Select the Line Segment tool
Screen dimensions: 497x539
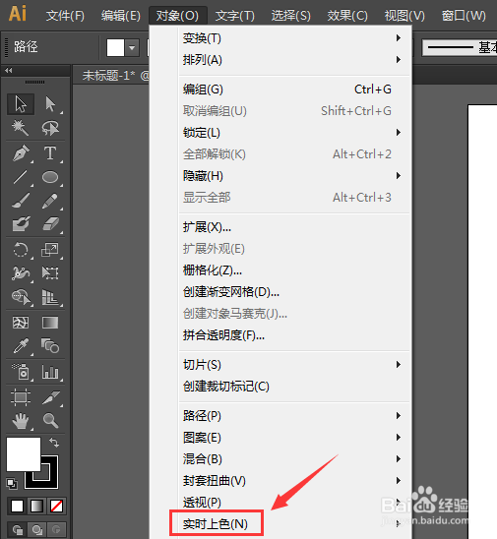coord(21,177)
